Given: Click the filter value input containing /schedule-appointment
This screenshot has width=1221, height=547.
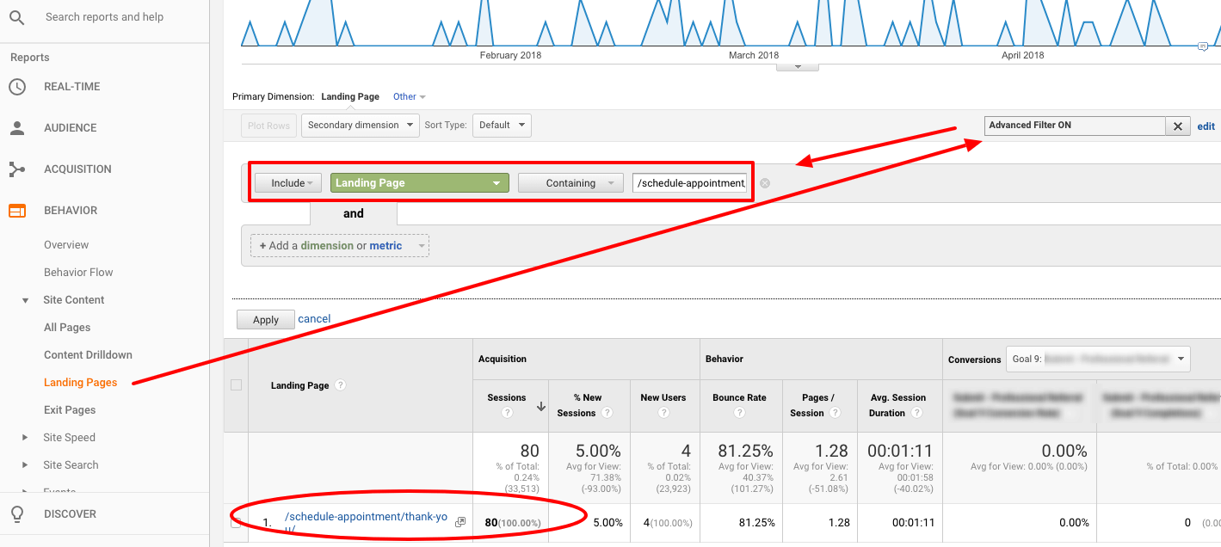Looking at the screenshot, I should (690, 182).
